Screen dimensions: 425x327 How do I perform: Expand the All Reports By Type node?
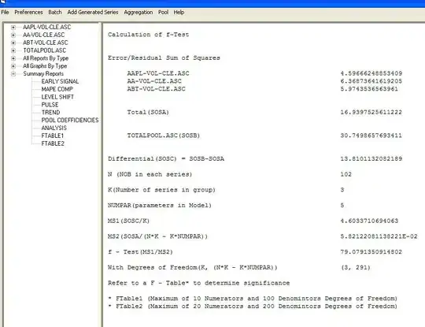pyautogui.click(x=13, y=58)
